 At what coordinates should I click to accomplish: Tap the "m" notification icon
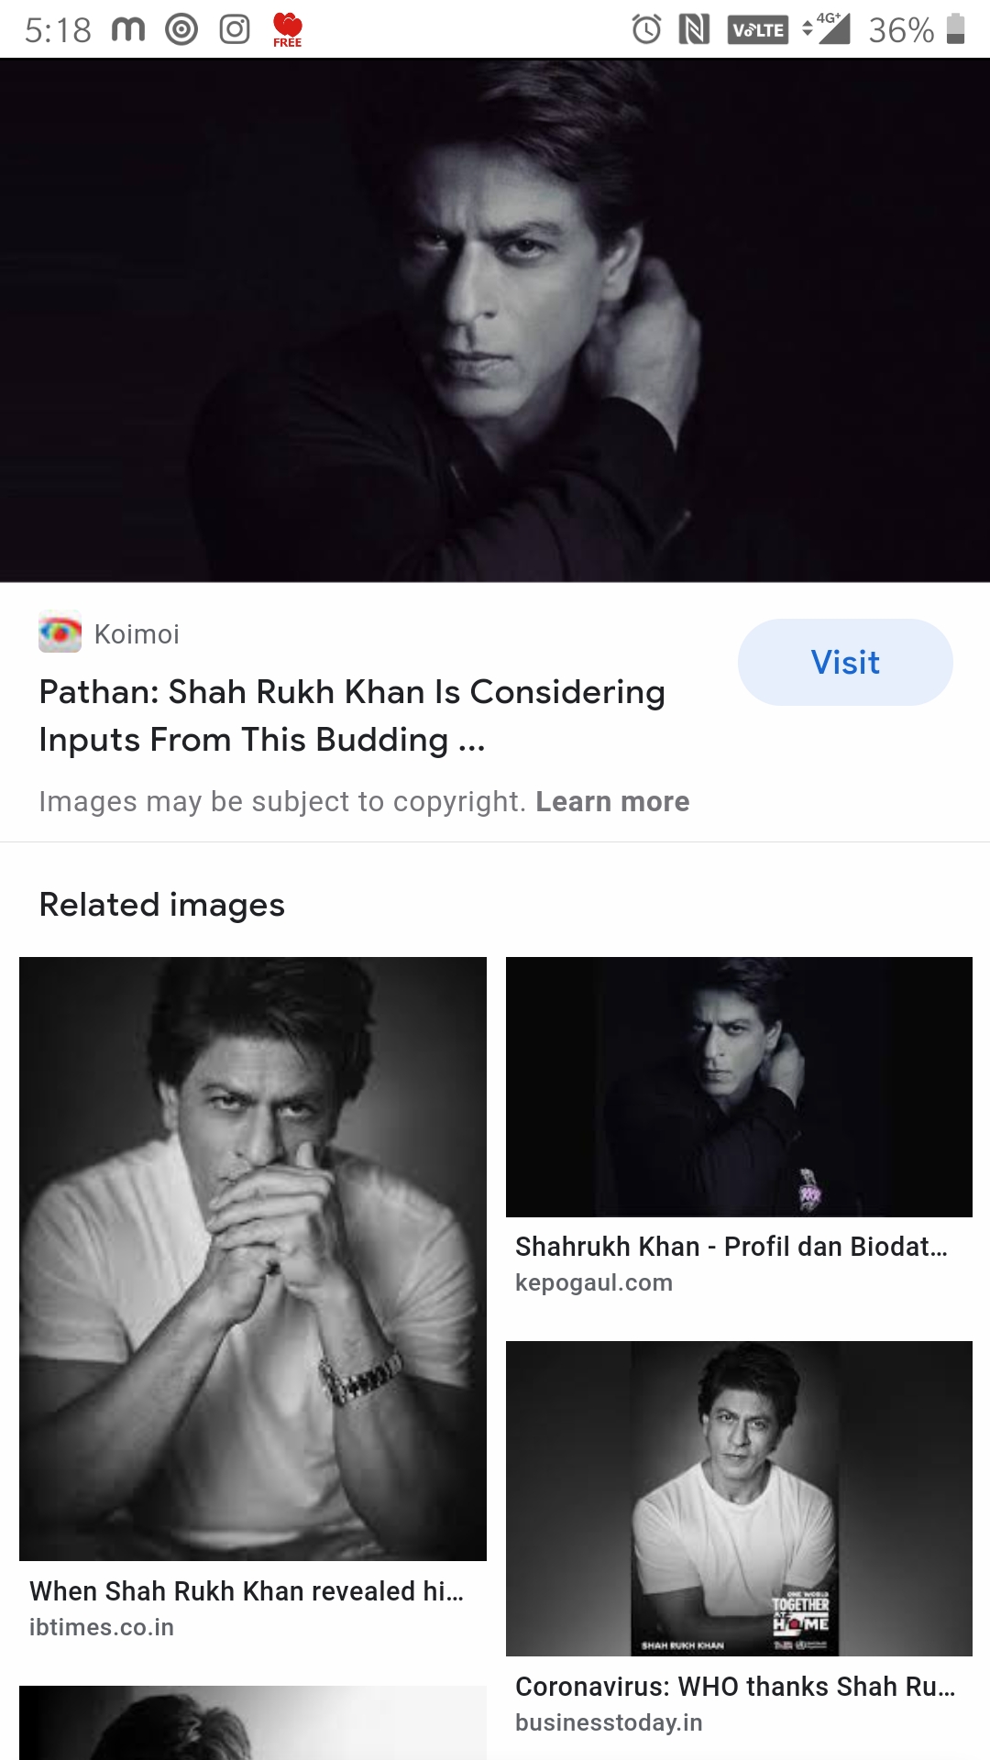click(128, 30)
